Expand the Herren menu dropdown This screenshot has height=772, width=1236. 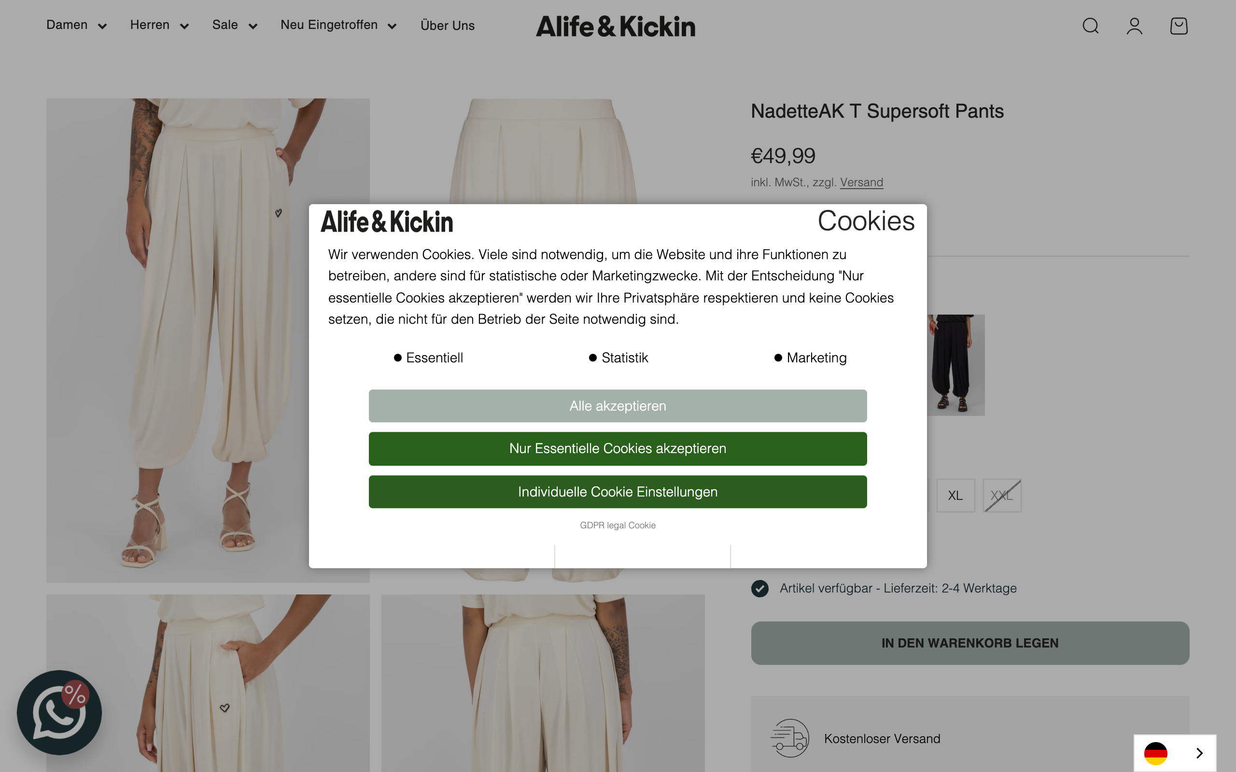click(158, 25)
